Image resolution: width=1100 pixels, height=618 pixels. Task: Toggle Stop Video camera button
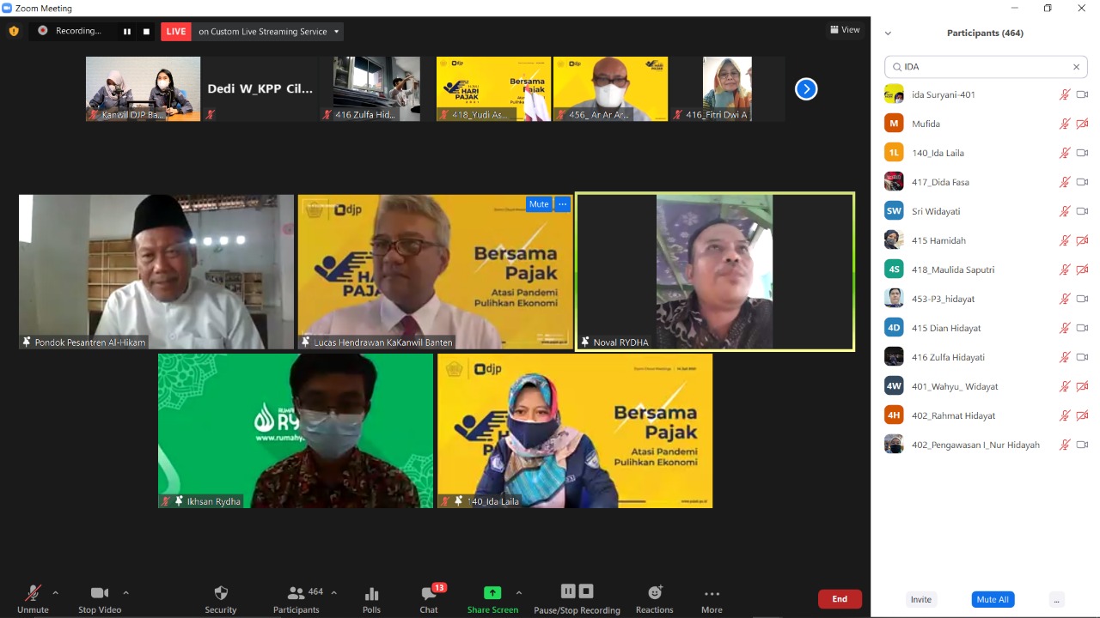click(x=99, y=593)
